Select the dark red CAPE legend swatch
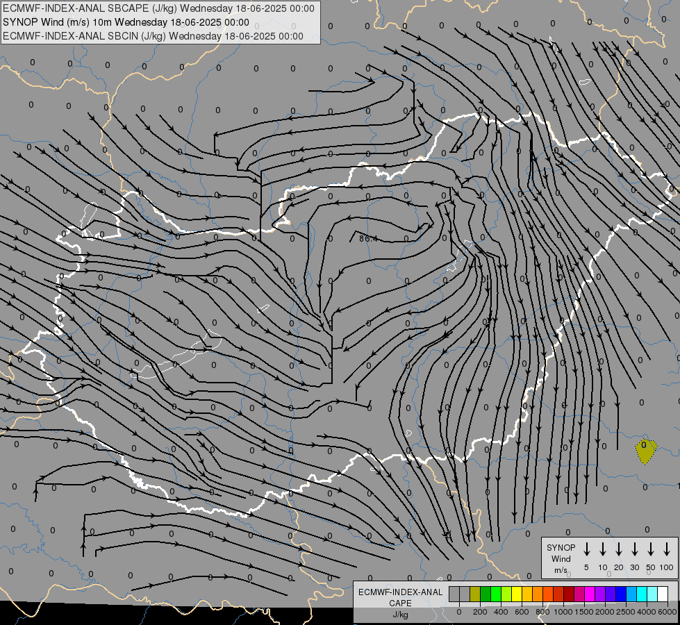The width and height of the screenshot is (680, 625). pos(569,594)
